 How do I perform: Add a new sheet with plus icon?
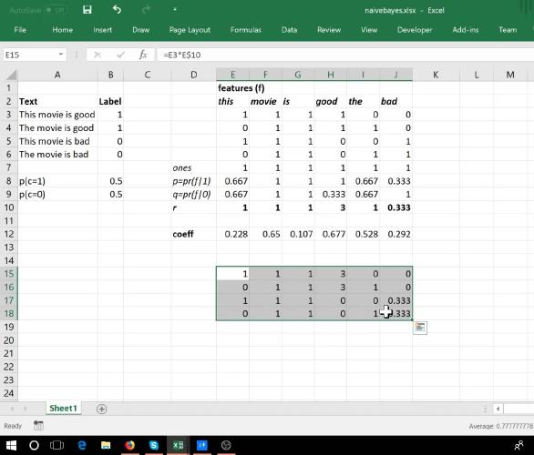101,409
